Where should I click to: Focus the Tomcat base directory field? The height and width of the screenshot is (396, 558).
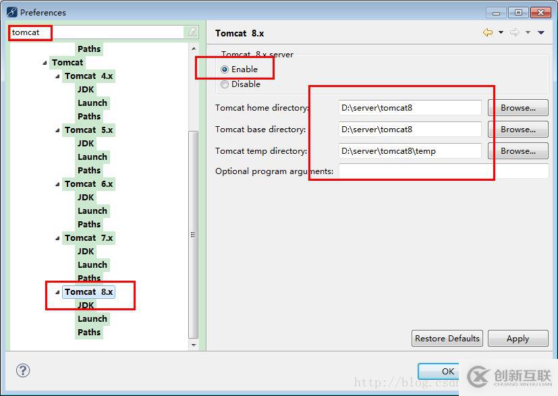410,130
